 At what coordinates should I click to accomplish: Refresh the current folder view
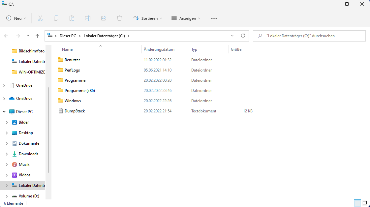point(243,36)
